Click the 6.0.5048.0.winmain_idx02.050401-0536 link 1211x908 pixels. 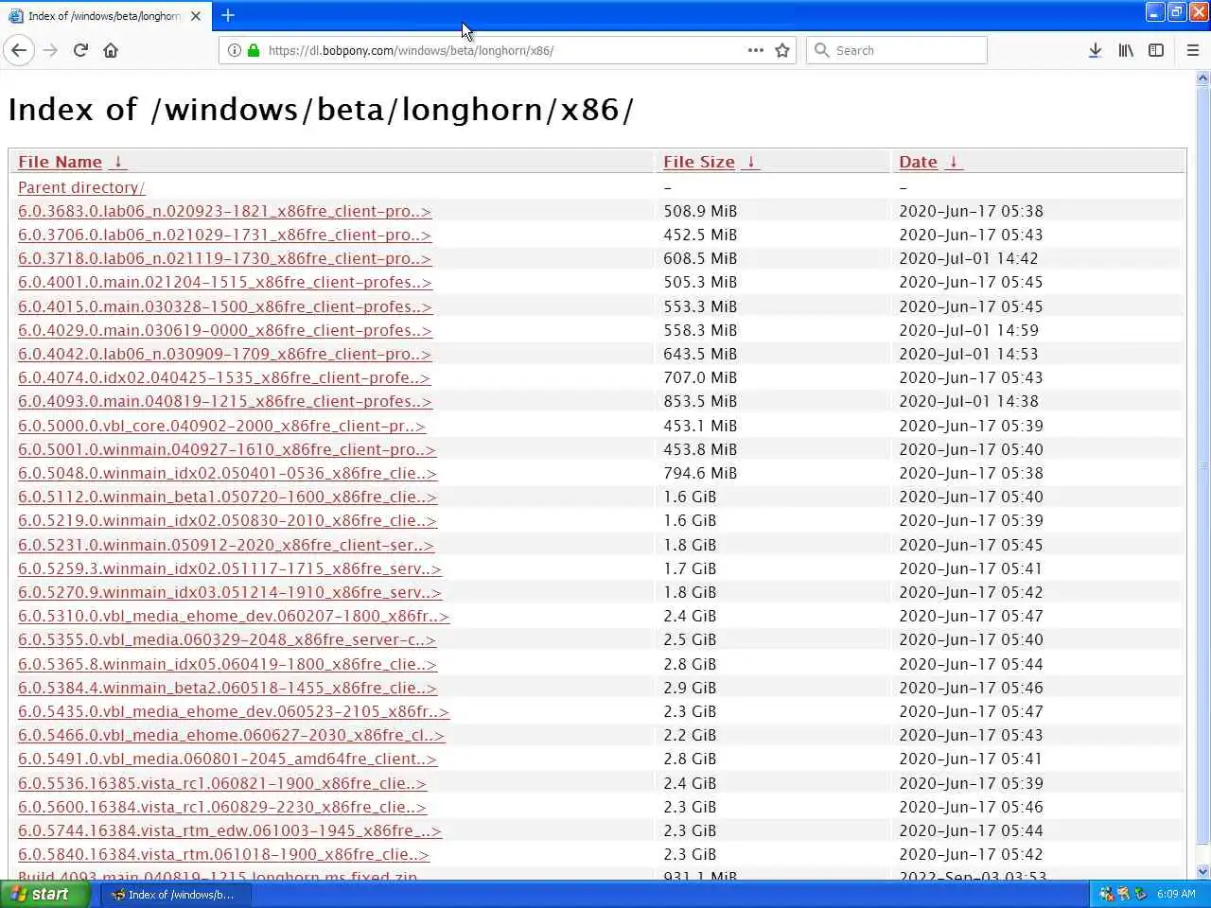[227, 473]
